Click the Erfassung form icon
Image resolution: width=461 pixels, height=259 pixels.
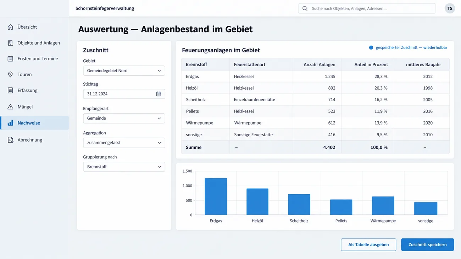(x=10, y=91)
